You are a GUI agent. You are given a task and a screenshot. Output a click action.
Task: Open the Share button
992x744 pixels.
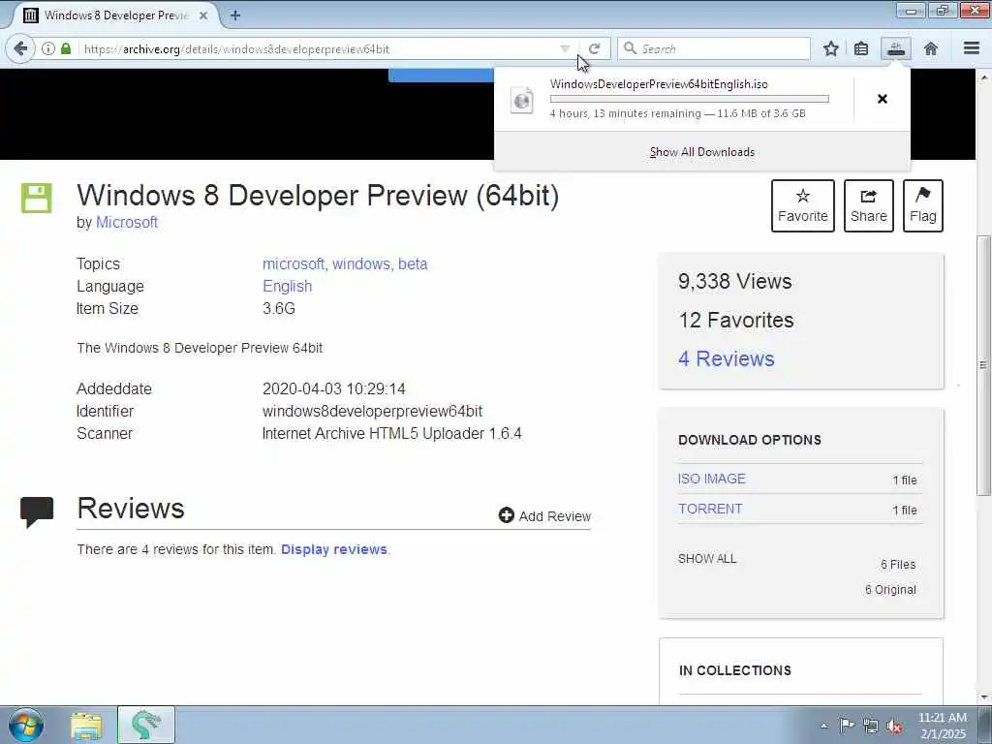tap(869, 205)
